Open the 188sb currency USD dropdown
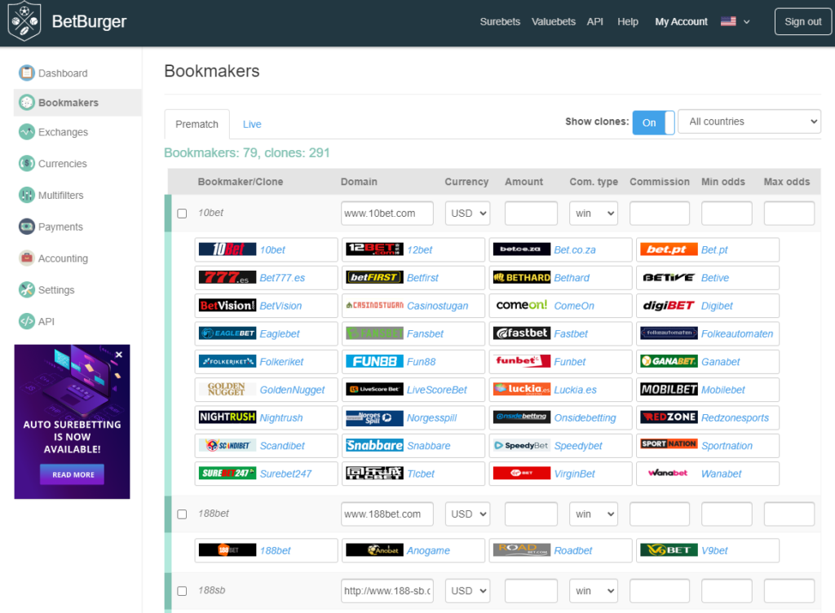The height and width of the screenshot is (613, 835). pyautogui.click(x=467, y=591)
